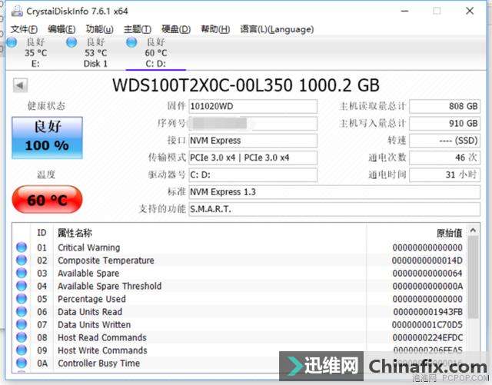Select the E: disk at 35 °C

click(35, 53)
